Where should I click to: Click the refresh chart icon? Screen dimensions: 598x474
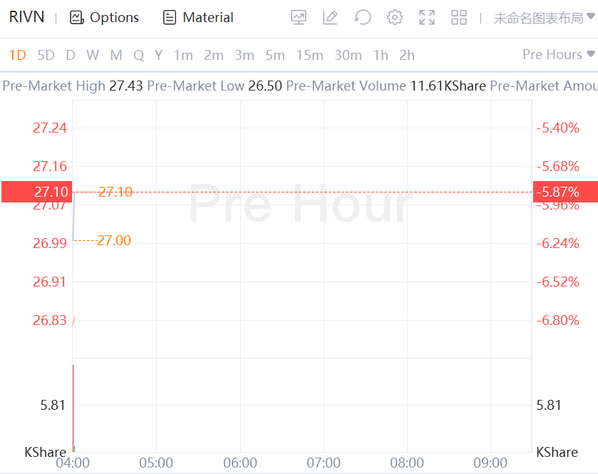[x=363, y=18]
